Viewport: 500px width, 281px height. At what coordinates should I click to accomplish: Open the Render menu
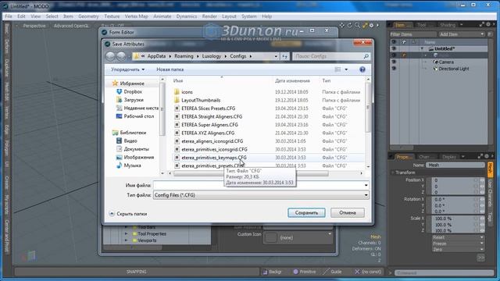[x=209, y=16]
